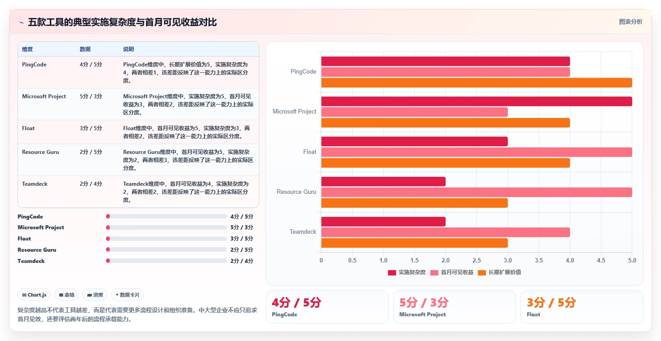
Task: Click PingCode 实施复杂度 red bar in chart
Action: [x=445, y=61]
